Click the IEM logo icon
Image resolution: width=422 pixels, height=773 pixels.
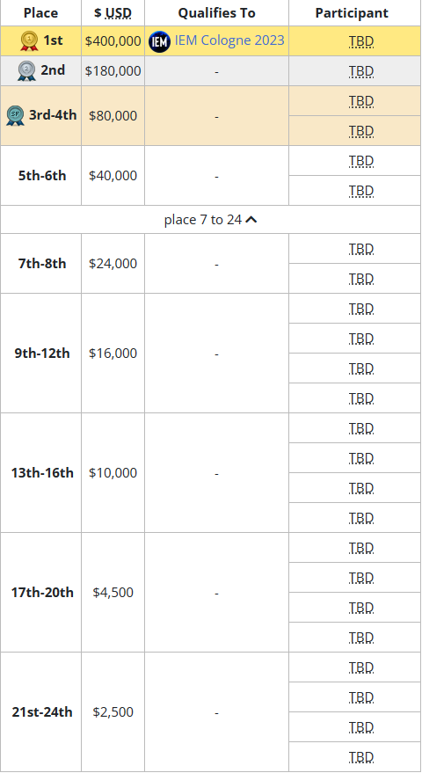(159, 41)
